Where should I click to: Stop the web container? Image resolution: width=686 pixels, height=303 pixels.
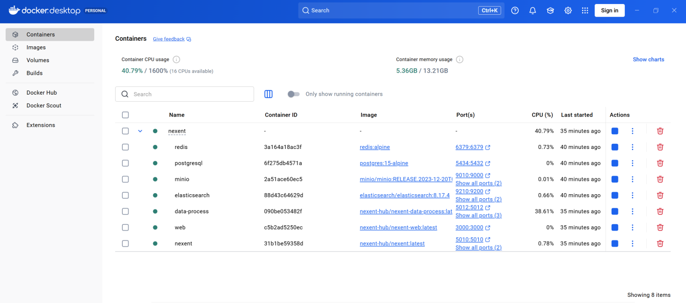pyautogui.click(x=615, y=227)
